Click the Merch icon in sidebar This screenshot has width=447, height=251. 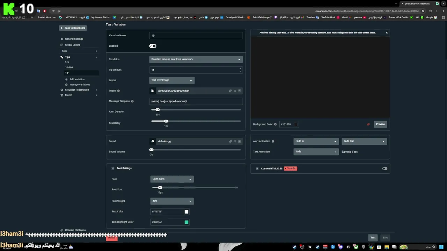point(62,95)
